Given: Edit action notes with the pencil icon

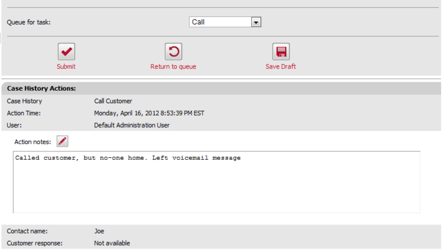Looking at the screenshot, I should click(62, 141).
